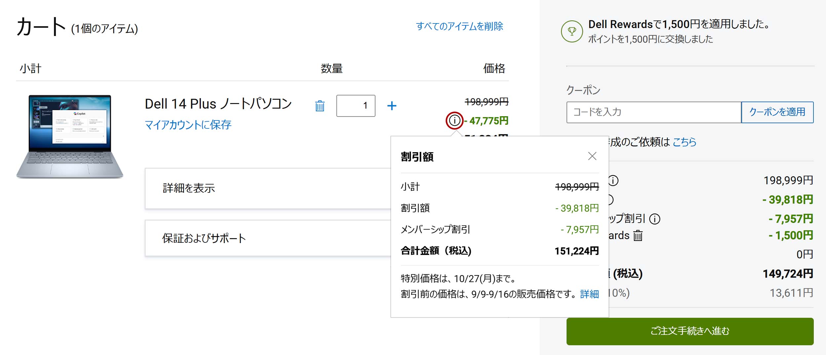Click the quantity field showing 1
This screenshot has height=355, width=826.
click(x=356, y=106)
